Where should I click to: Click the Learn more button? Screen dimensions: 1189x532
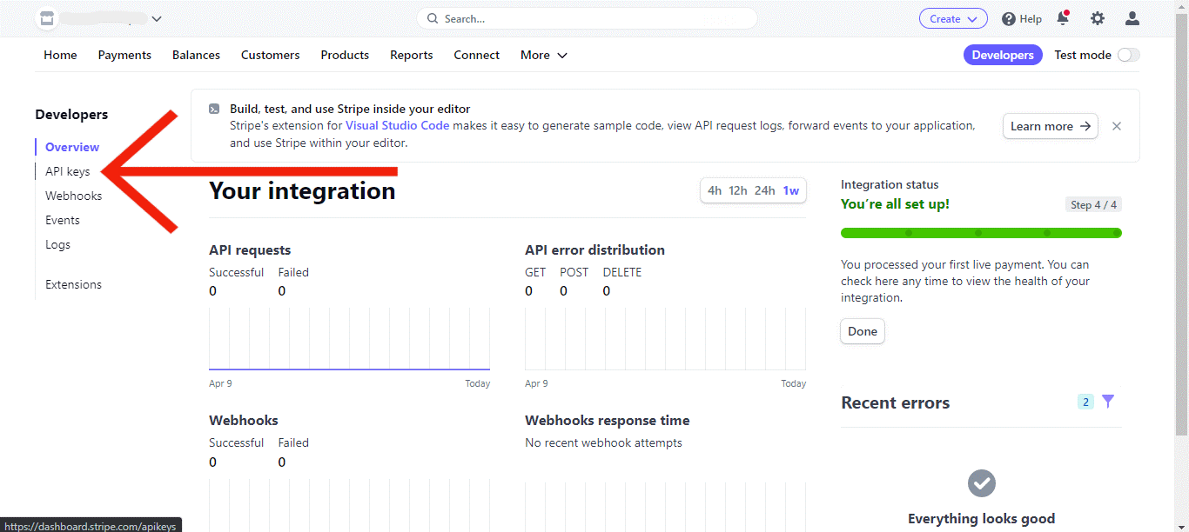[x=1051, y=126]
